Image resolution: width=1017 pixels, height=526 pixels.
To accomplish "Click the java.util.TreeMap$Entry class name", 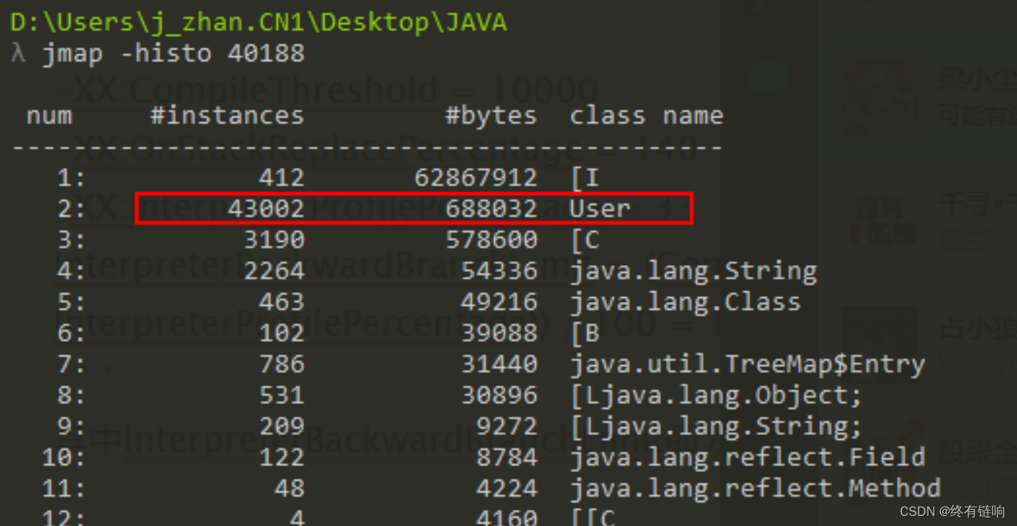I will pyautogui.click(x=748, y=364).
